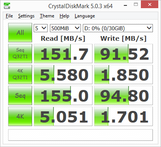Open the drive selector showing D: 0%
The image size is (161, 147).
118,28
